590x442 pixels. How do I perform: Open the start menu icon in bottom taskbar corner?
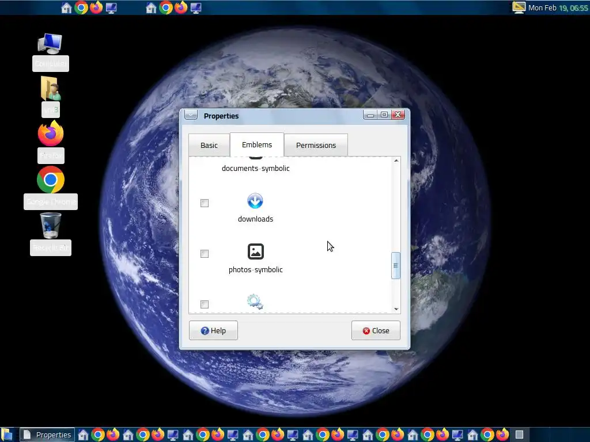pos(7,435)
